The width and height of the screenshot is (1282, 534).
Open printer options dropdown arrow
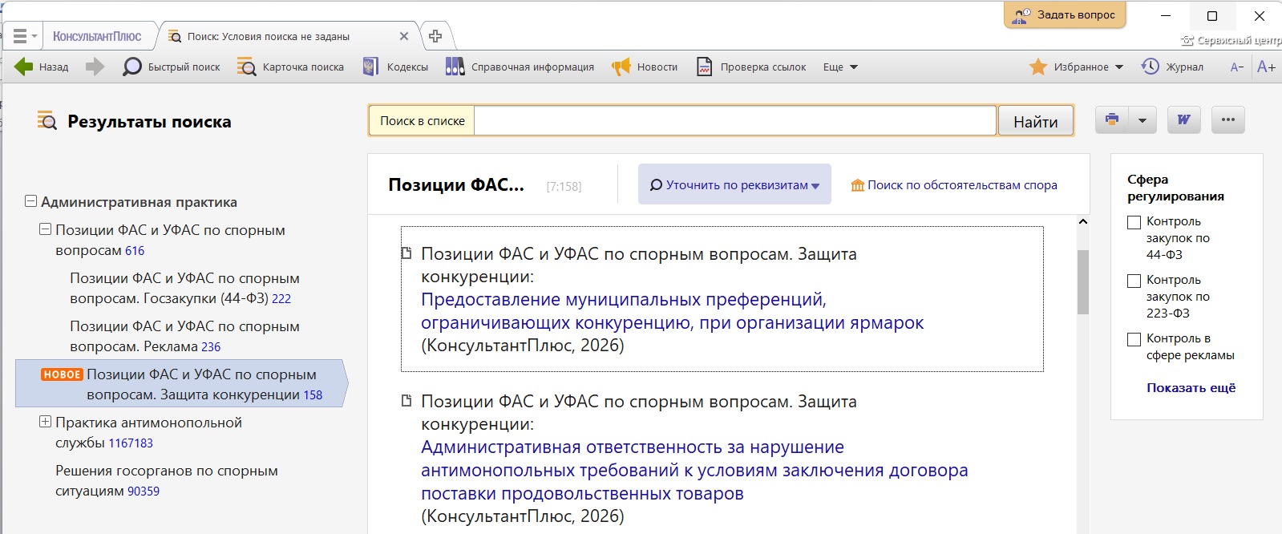tap(1142, 119)
